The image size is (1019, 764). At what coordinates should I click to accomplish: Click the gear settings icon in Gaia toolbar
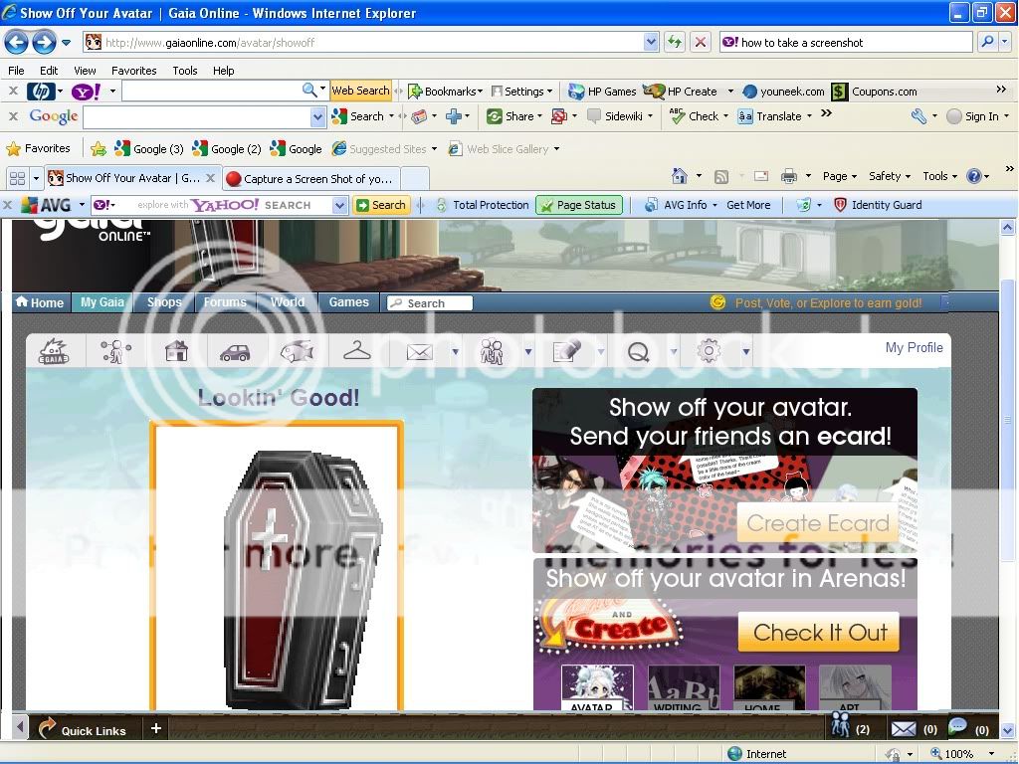pos(709,351)
